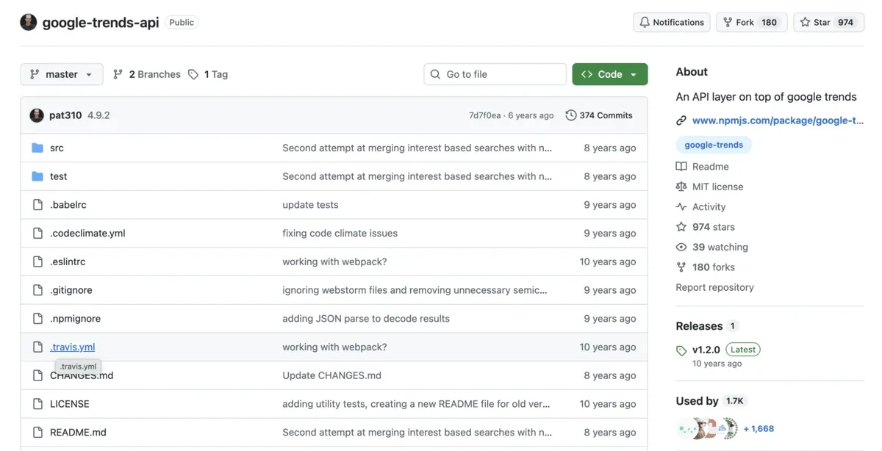This screenshot has width=882, height=451.
Task: Open the test folder icon
Action: point(37,176)
